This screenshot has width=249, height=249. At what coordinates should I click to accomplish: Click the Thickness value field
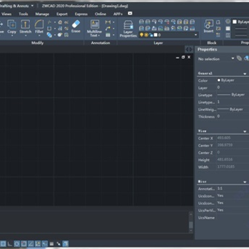click(232, 116)
